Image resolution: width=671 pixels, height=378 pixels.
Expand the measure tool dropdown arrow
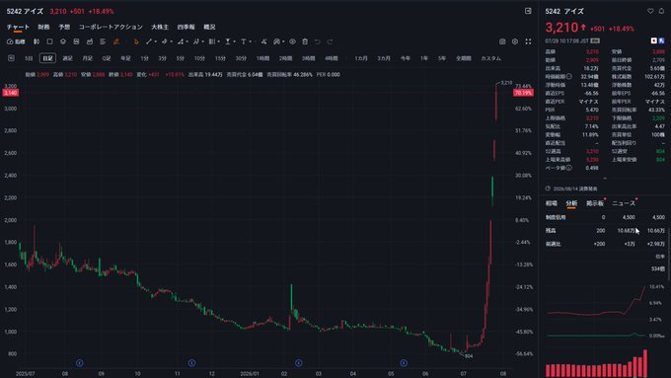[x=235, y=42]
